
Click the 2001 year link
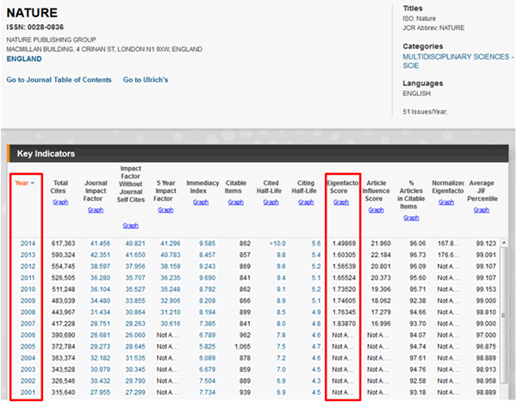coord(29,392)
